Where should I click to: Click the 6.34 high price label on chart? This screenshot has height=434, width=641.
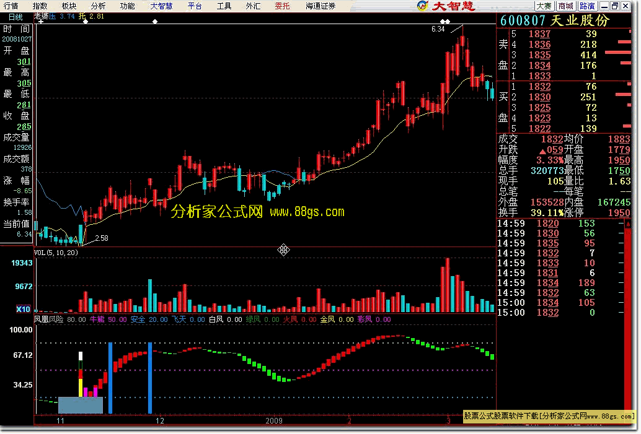pyautogui.click(x=438, y=29)
